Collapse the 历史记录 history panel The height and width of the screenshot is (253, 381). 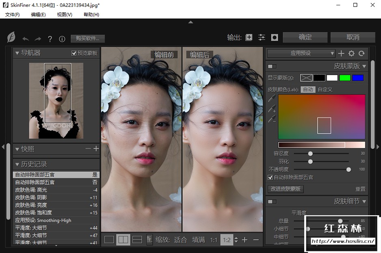pyautogui.click(x=17, y=164)
